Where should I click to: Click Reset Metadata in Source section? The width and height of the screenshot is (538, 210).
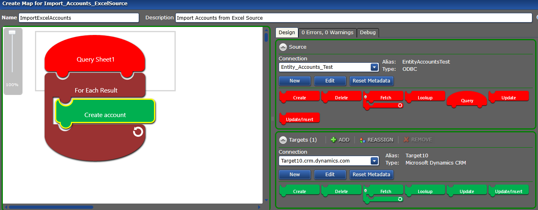point(371,80)
